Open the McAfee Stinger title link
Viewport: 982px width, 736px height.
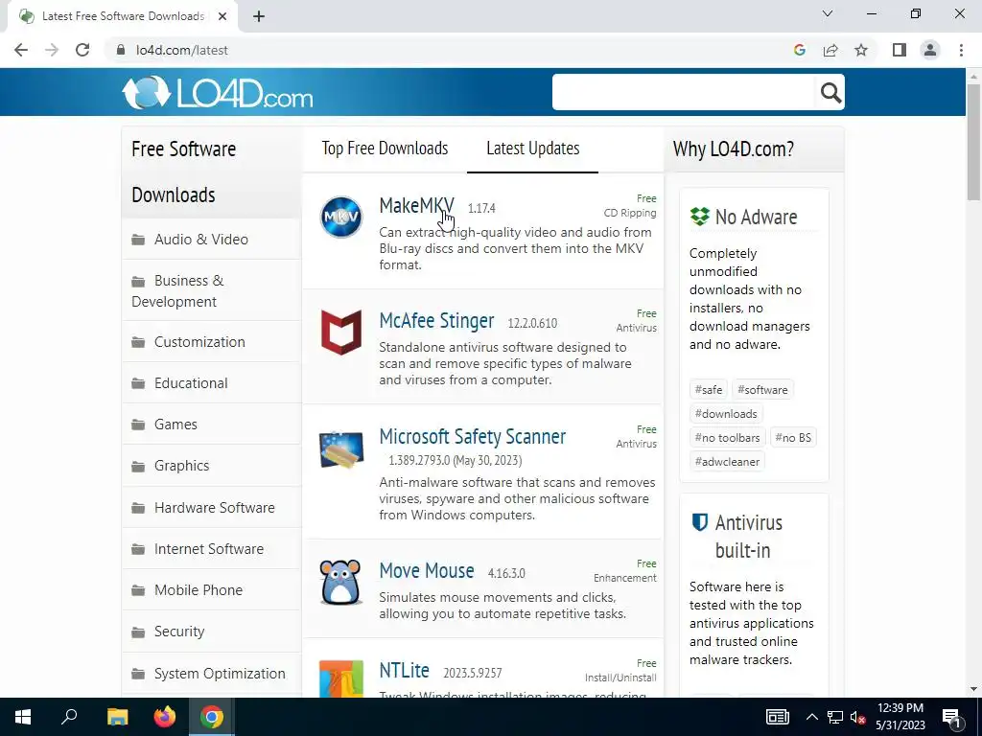pos(436,320)
